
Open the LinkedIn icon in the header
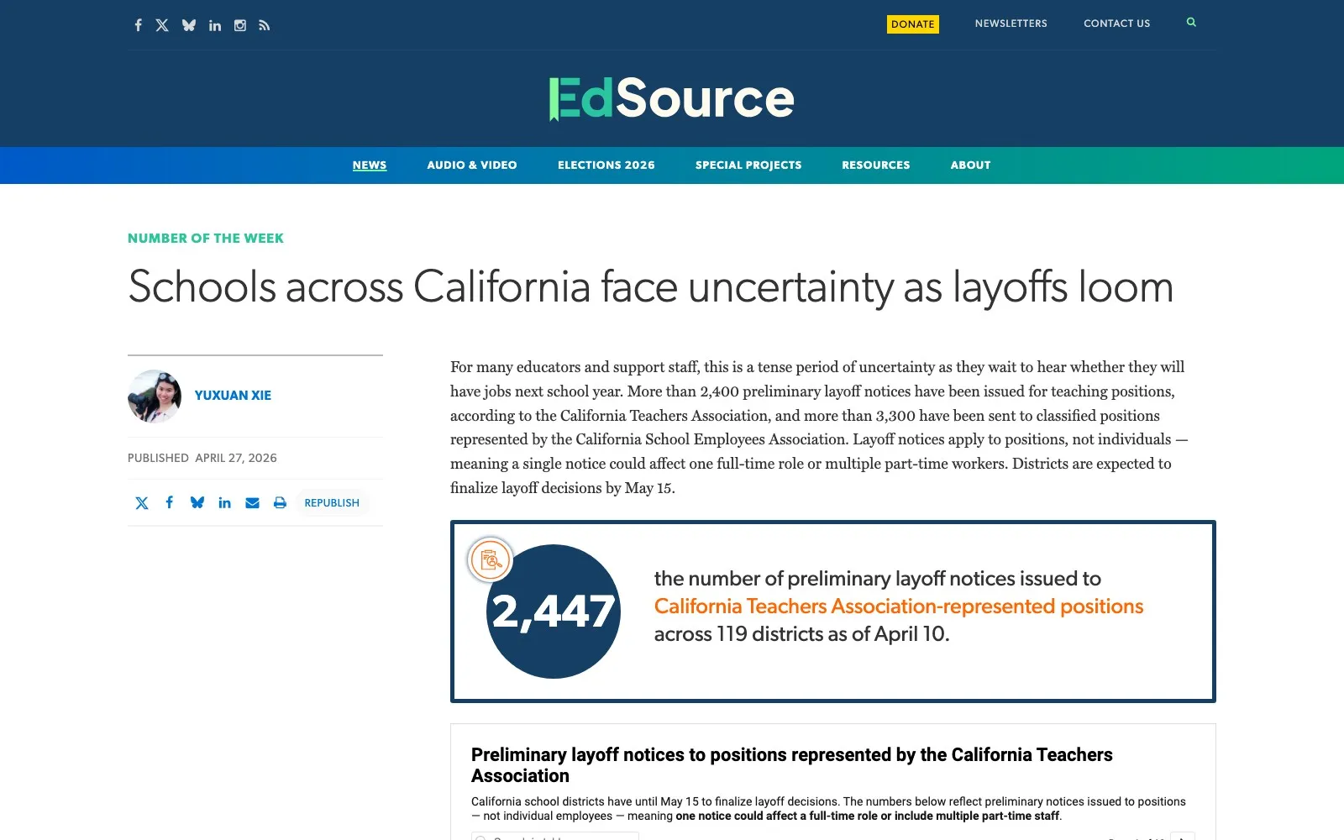[215, 25]
